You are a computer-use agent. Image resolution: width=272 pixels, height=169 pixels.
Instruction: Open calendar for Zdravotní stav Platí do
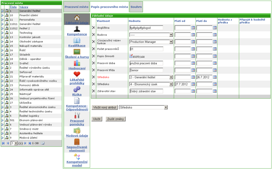(x=215, y=91)
